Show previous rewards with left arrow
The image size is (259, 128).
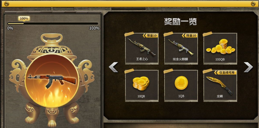click(x=113, y=67)
